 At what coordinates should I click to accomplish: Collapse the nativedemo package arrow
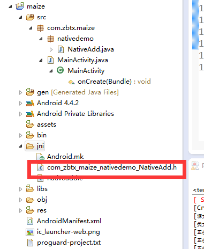point(41,39)
